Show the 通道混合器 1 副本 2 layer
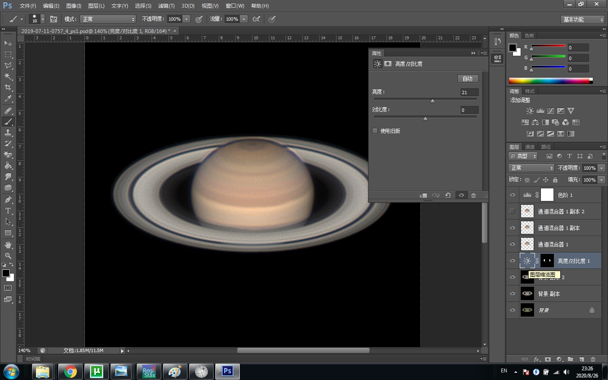 coord(513,211)
